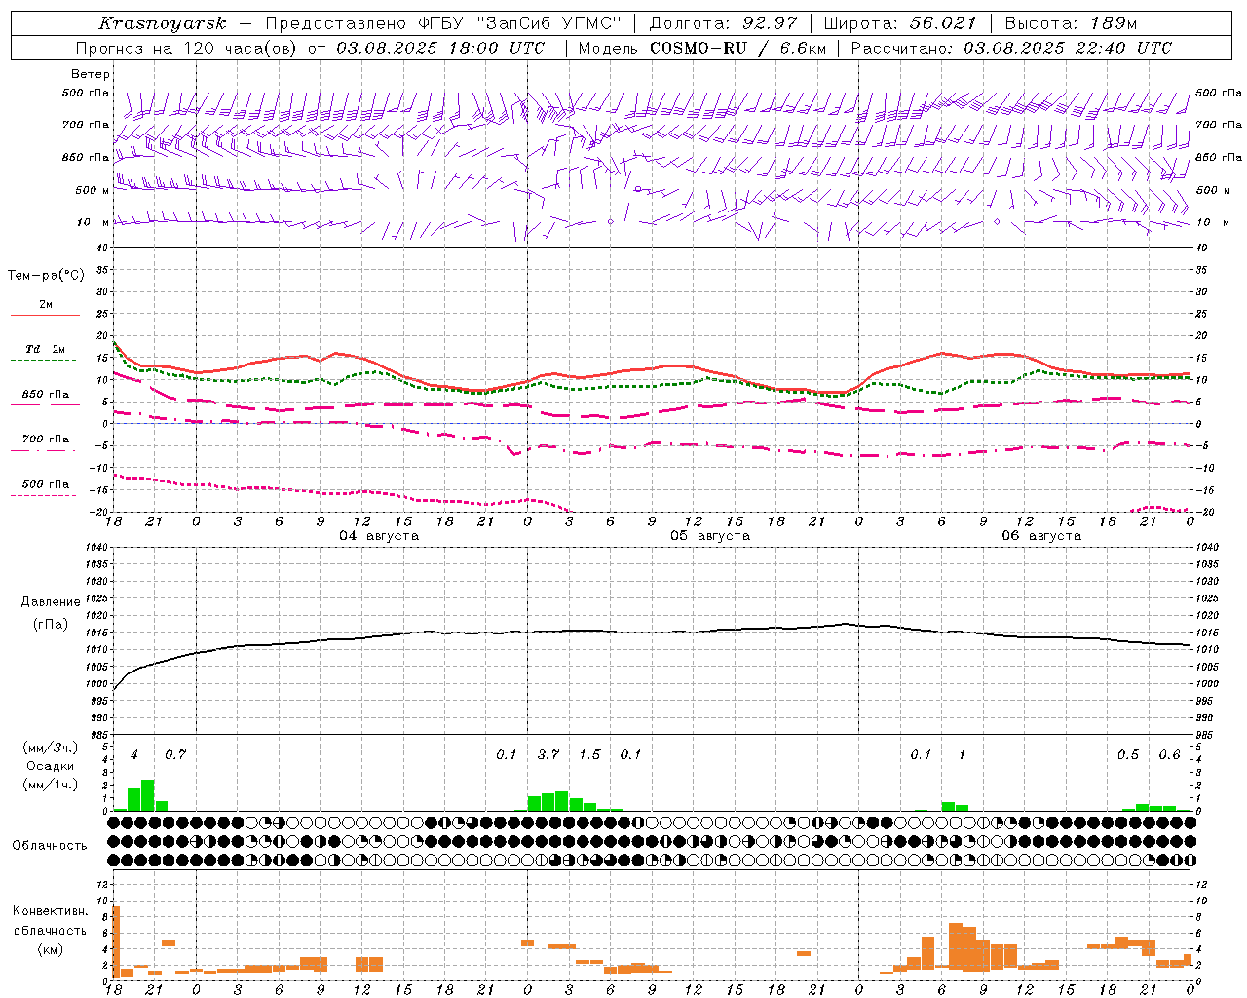Click the Конвективн. облачность label

tap(50, 921)
